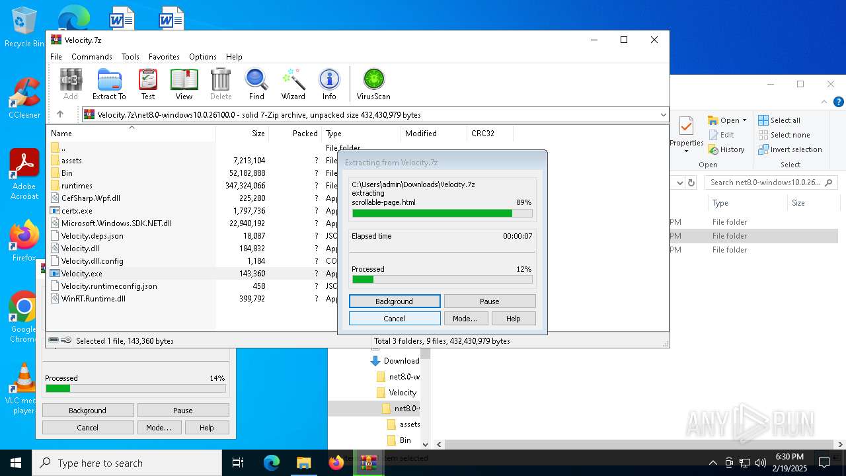The width and height of the screenshot is (846, 476).
Task: Click the Windows Start button
Action: [16, 463]
